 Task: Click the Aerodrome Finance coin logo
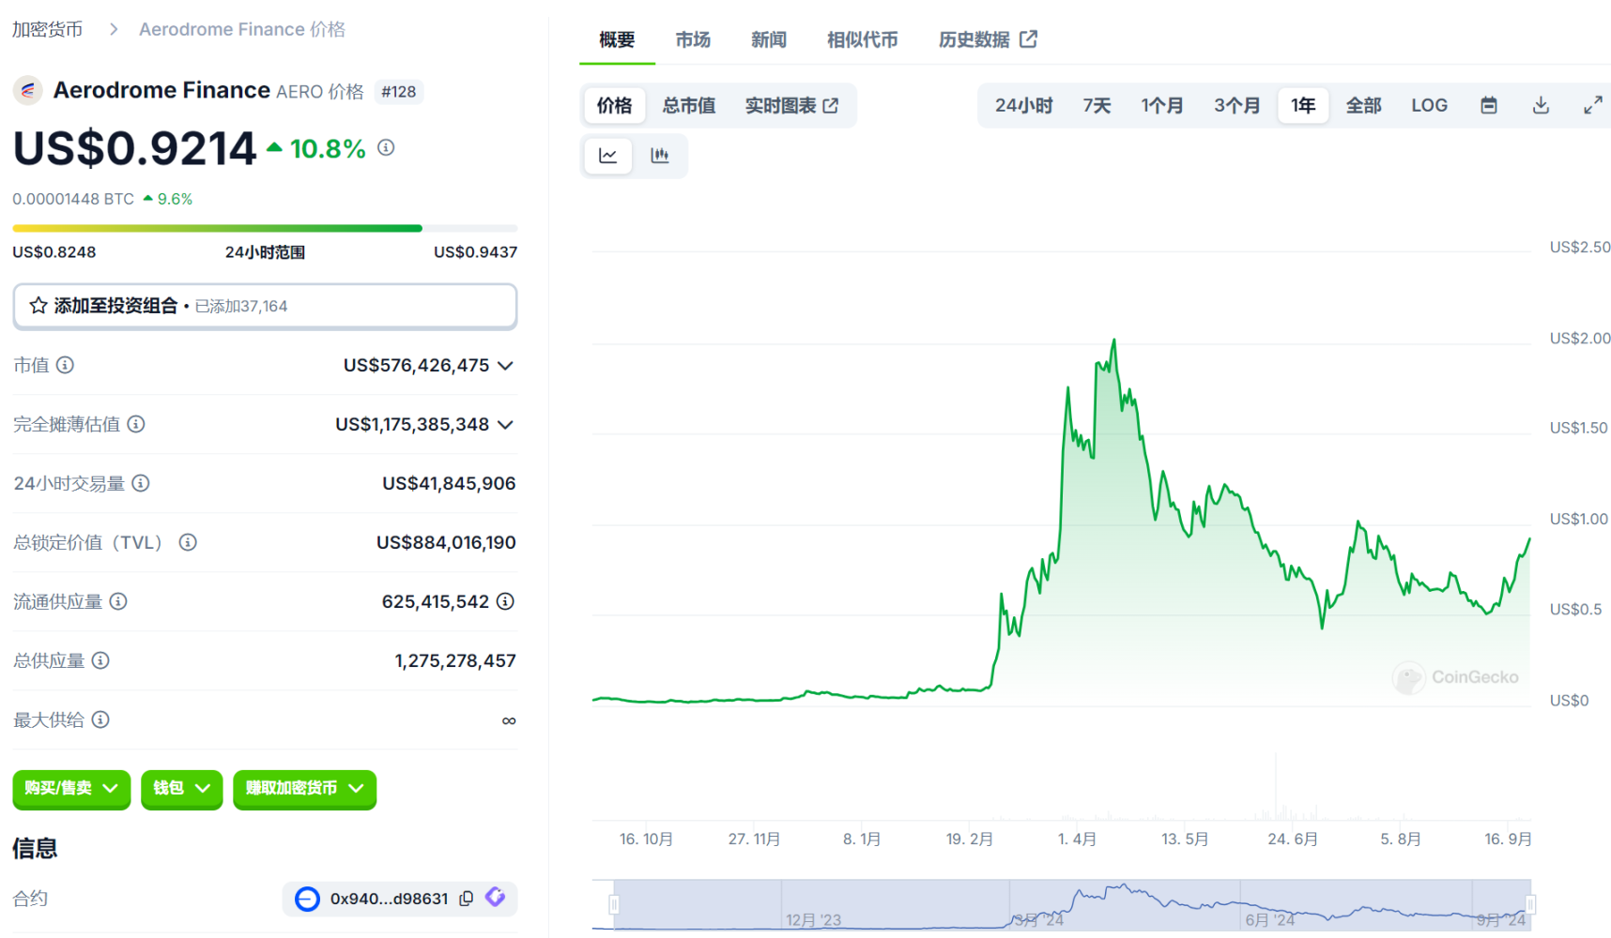pos(28,91)
